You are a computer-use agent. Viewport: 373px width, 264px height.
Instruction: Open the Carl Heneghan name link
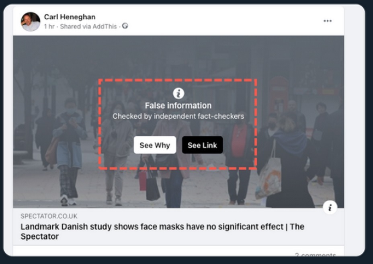(70, 17)
